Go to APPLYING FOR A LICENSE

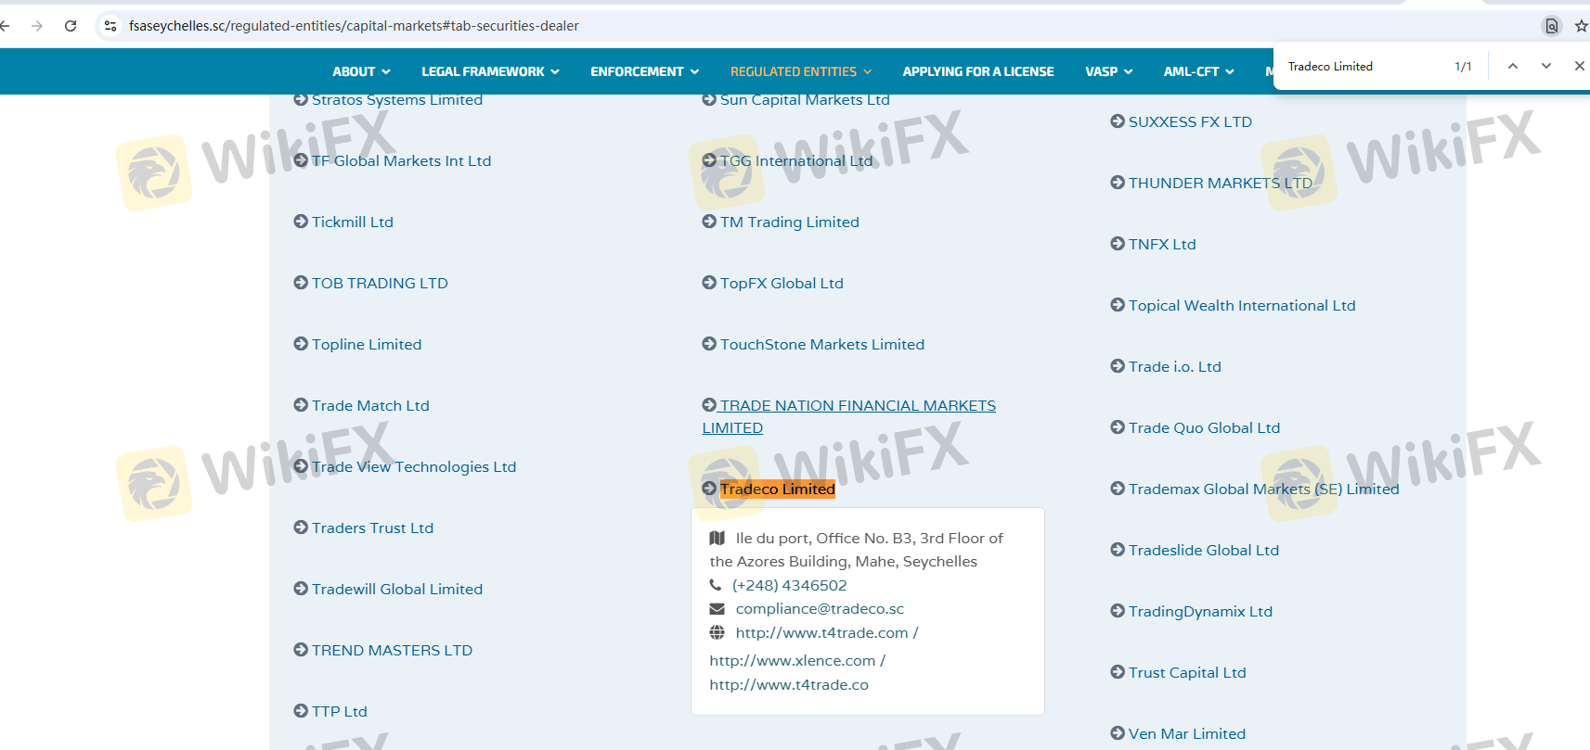click(977, 71)
